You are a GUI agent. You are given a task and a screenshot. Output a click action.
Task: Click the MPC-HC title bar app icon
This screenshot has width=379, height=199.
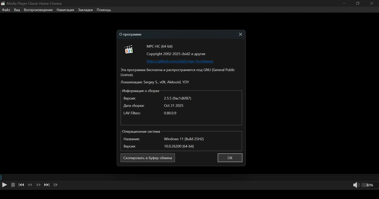[3, 3]
